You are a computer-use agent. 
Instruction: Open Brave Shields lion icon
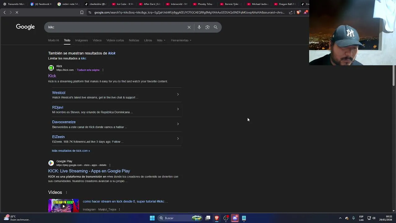(298, 12)
